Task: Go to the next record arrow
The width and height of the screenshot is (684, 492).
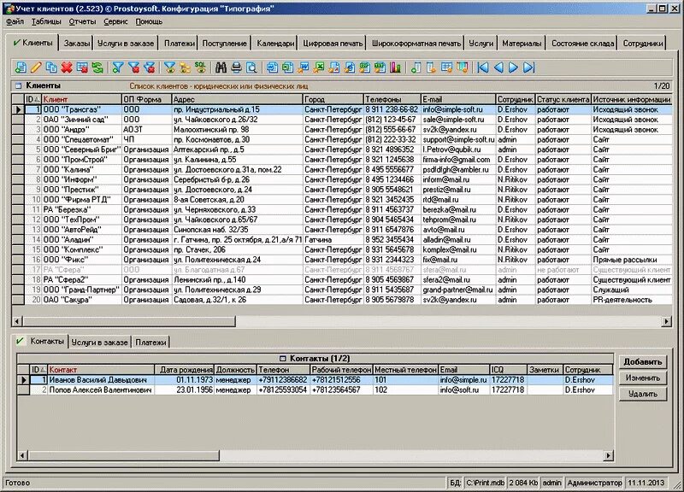Action: [x=514, y=67]
